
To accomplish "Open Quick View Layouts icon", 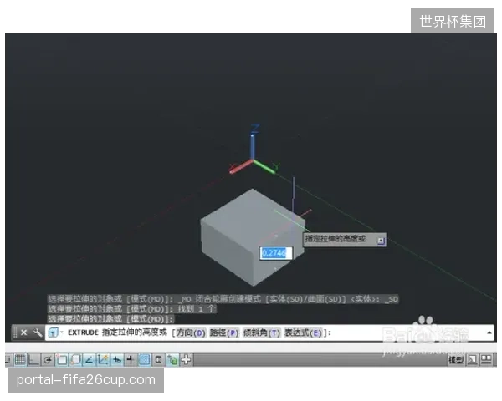I will [x=472, y=360].
